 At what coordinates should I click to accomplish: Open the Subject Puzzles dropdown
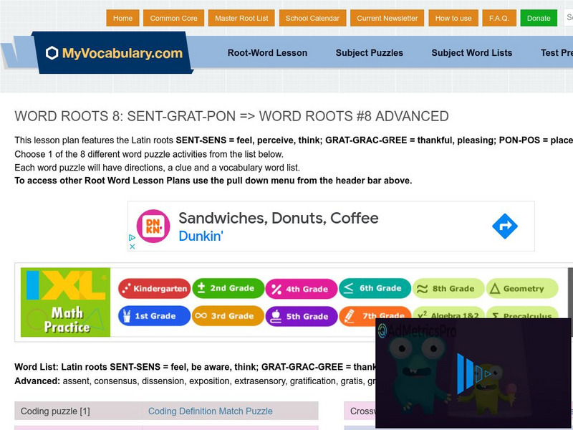370,52
